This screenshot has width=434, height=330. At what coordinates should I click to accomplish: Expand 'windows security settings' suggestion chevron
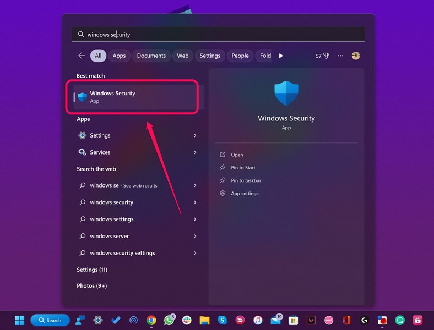[x=195, y=253]
